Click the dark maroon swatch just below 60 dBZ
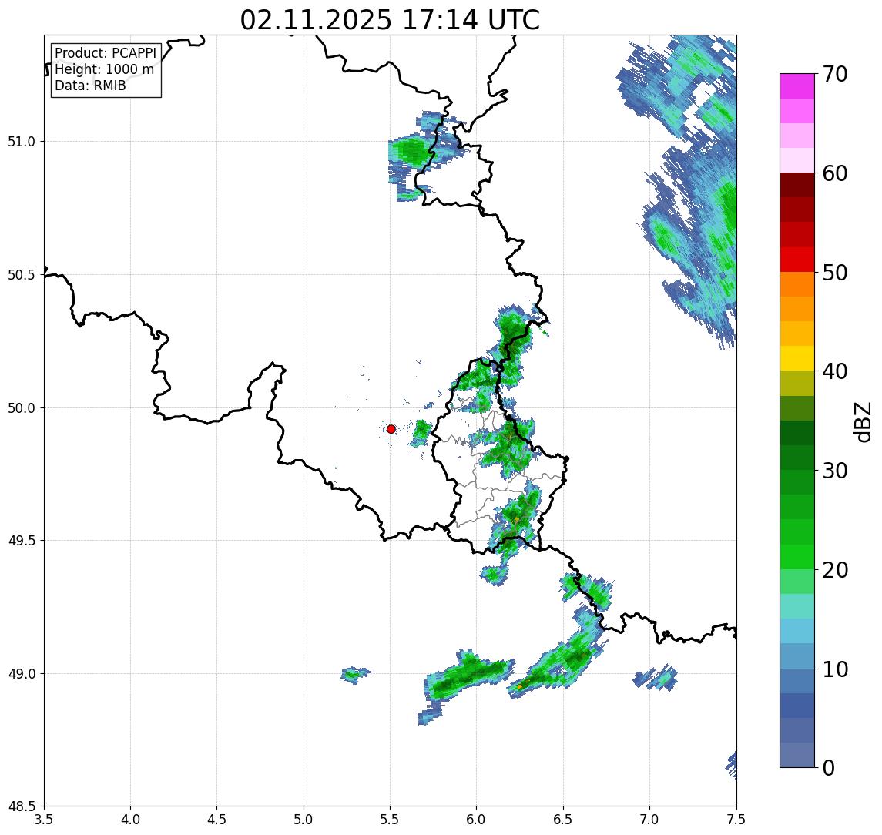The image size is (882, 835). (x=797, y=185)
